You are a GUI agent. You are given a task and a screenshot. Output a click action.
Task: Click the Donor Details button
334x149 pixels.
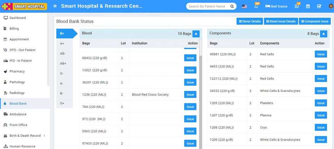[x=249, y=21]
